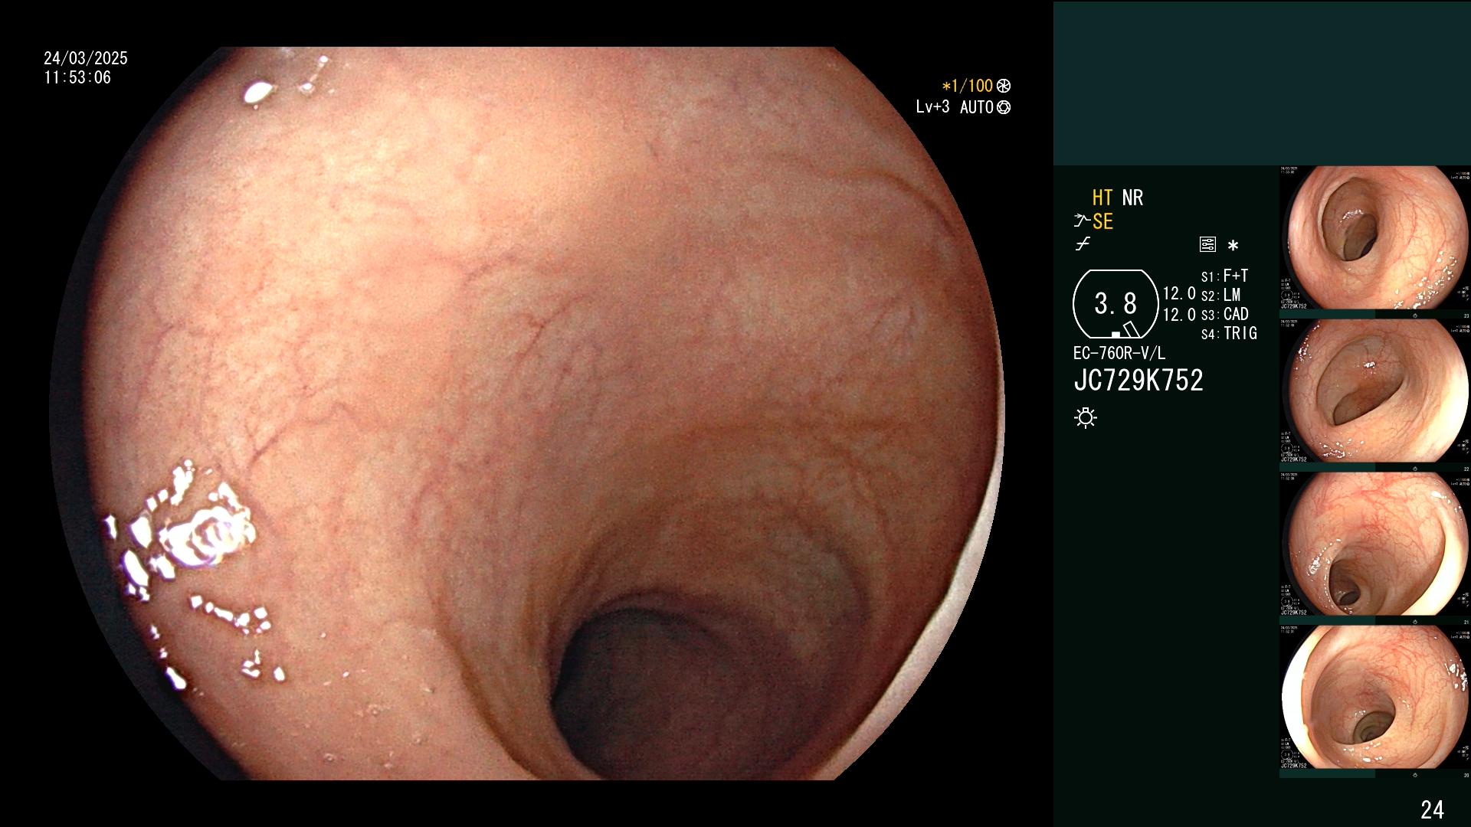Click the shutter speed icon beside 1/100
1471x827 pixels.
coord(1004,87)
